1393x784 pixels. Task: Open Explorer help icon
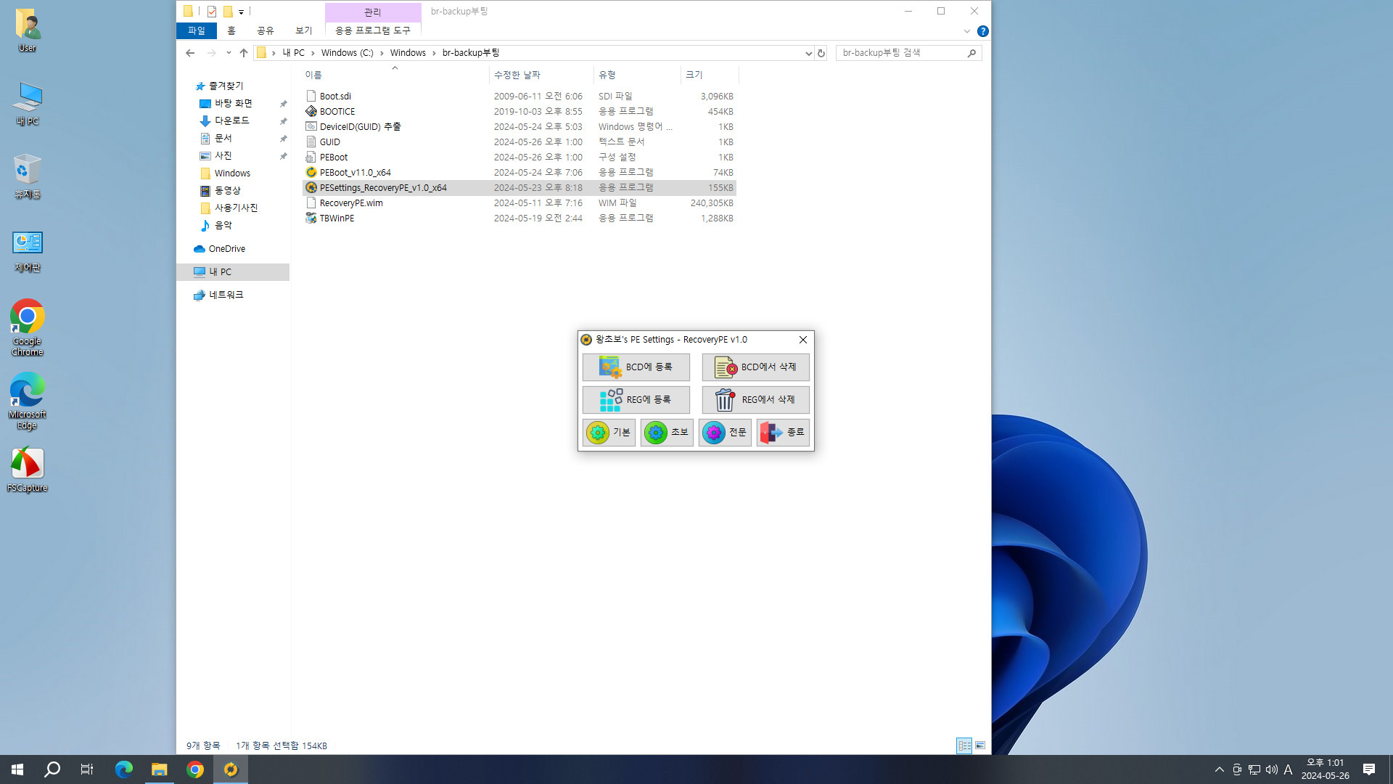[x=982, y=31]
